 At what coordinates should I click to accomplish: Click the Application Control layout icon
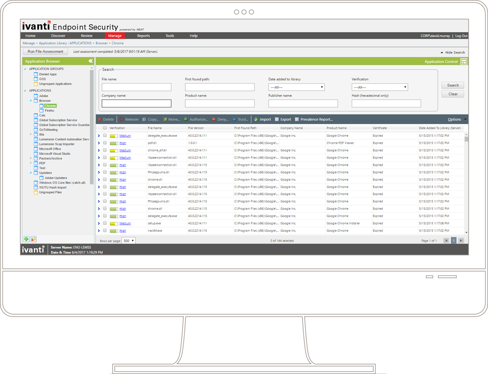pos(464,62)
